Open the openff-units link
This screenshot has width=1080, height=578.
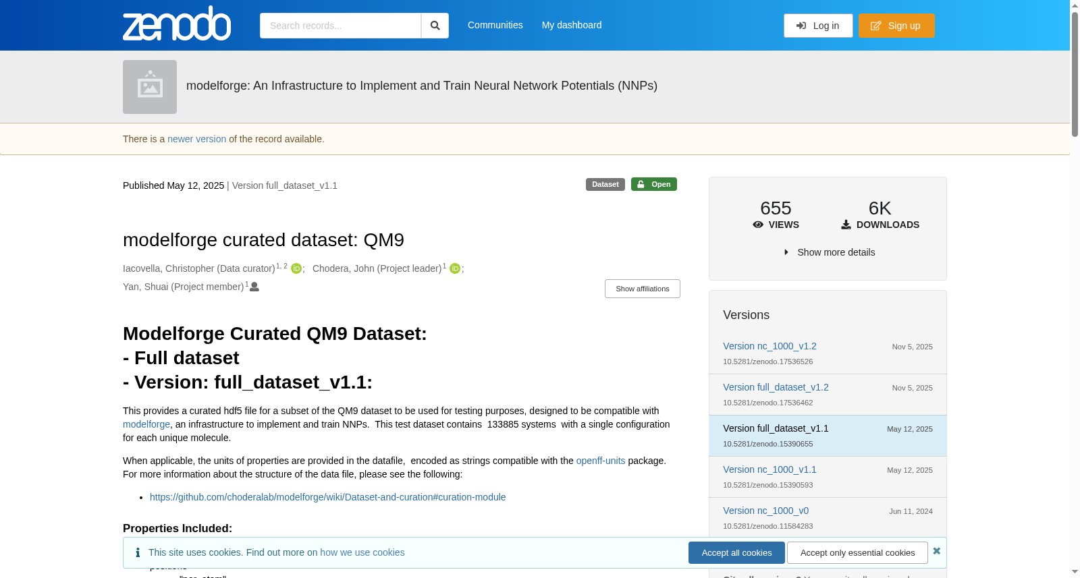[601, 461]
